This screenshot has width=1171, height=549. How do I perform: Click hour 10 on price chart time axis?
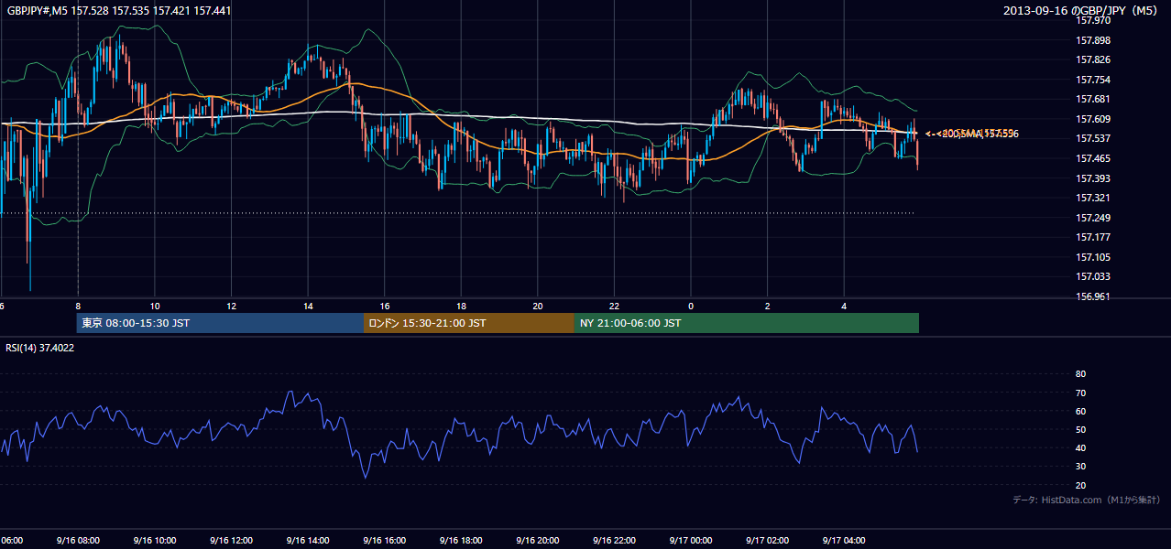pos(155,306)
